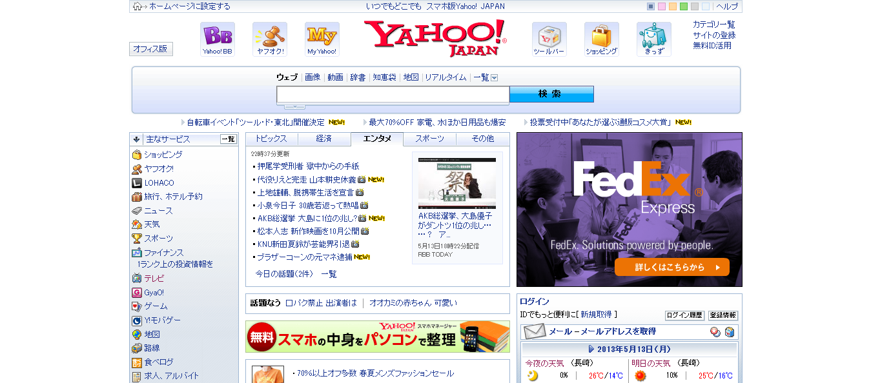Expand the suggestion handle below the search box

[294, 106]
